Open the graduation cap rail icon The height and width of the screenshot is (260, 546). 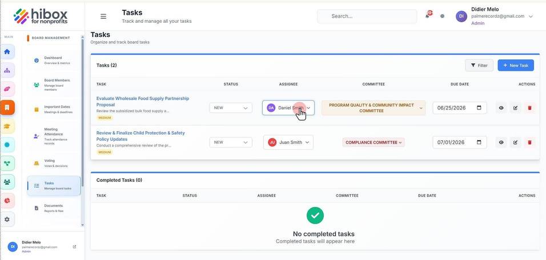[x=7, y=126]
